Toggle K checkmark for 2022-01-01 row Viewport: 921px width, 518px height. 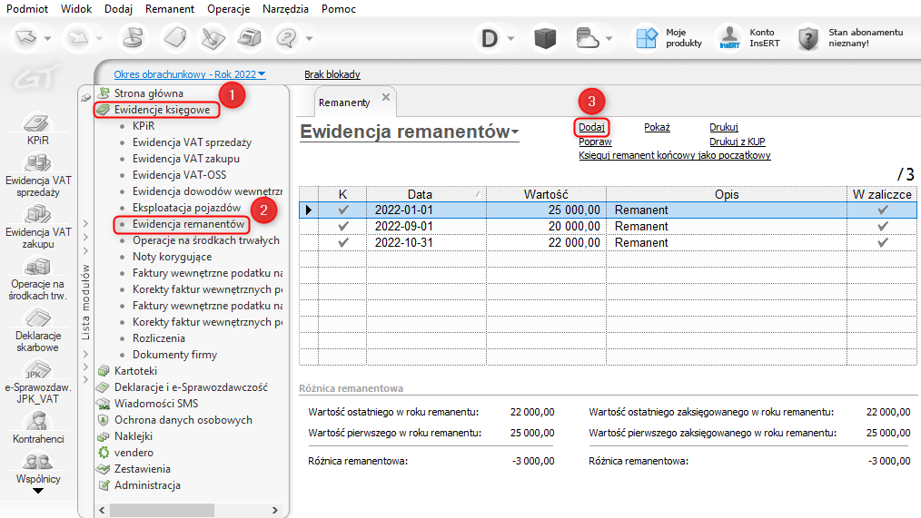[x=343, y=210]
